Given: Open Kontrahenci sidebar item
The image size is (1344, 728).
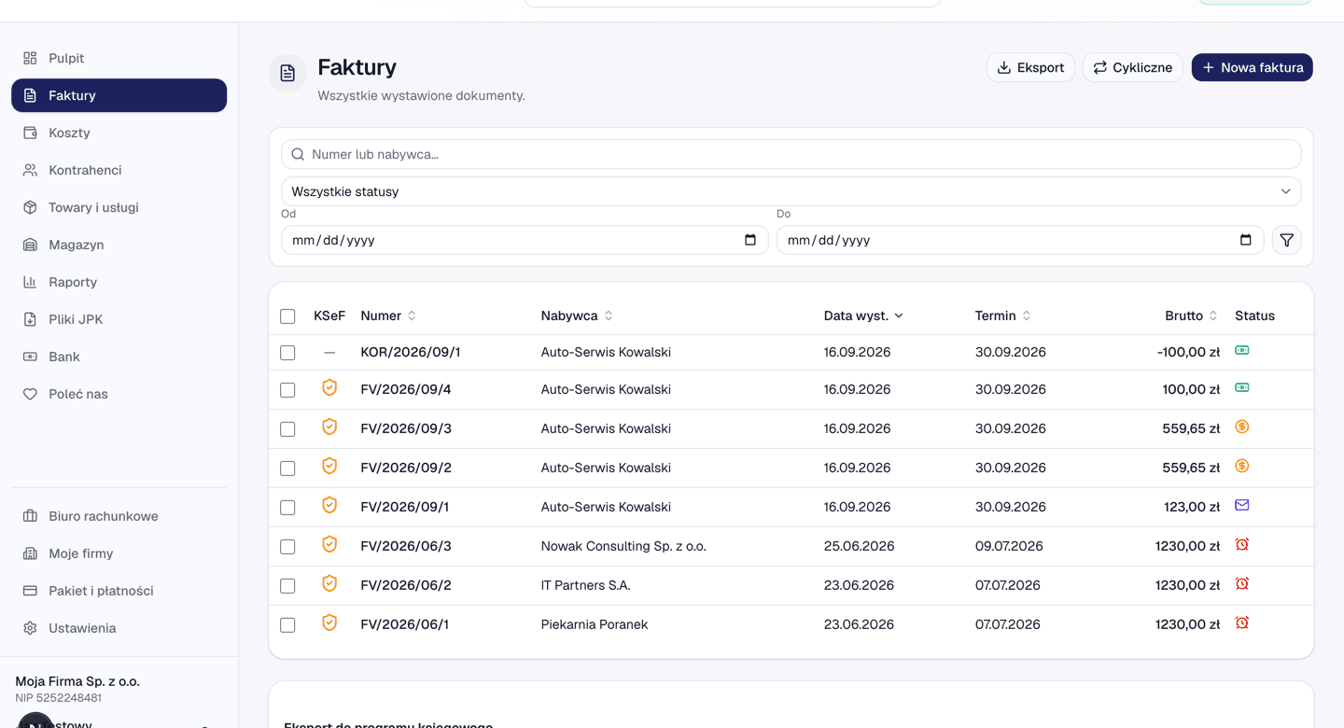Looking at the screenshot, I should point(119,170).
